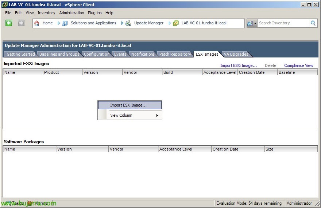Sort images by Acceptance Level column header

[220, 72]
